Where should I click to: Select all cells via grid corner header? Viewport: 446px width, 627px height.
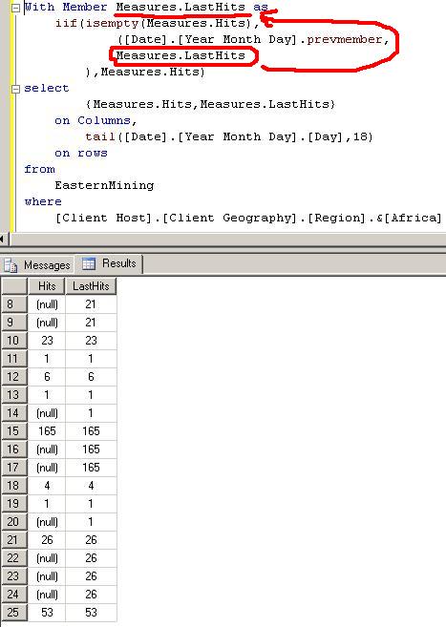click(14, 286)
